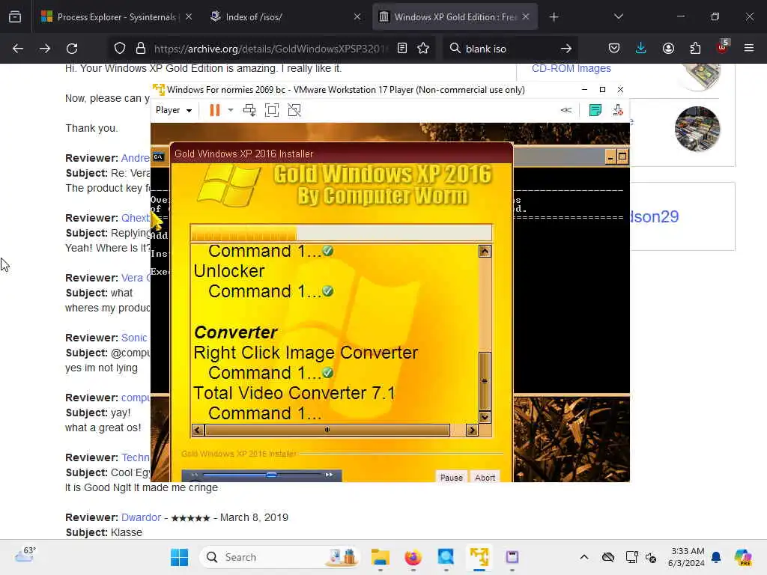Open the CD-ROM Images link
The height and width of the screenshot is (575, 767).
[x=572, y=68]
